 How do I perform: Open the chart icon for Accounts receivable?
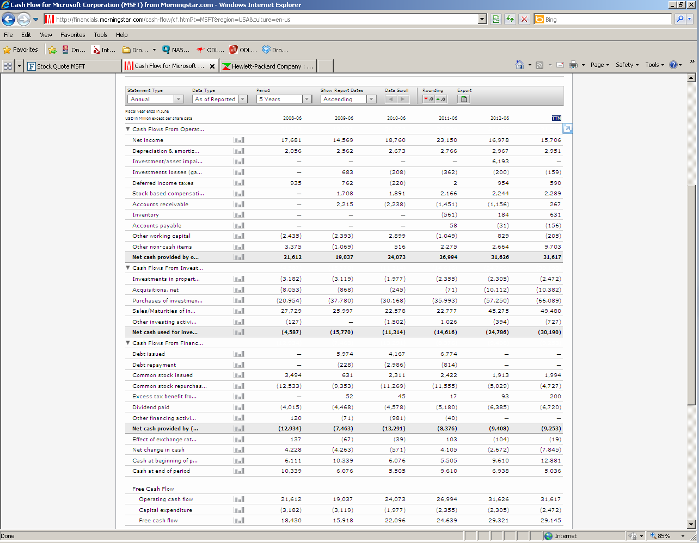[239, 204]
